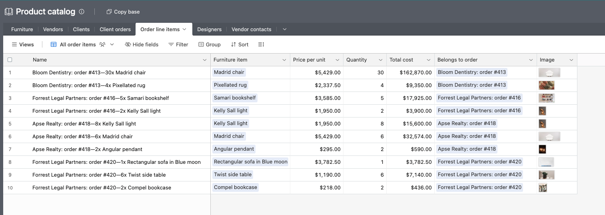Click the Group button
Screen dimensions: 605x215
pyautogui.click(x=210, y=44)
